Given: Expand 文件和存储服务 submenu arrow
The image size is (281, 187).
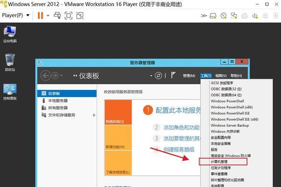Looking at the screenshot, I should 94,115.
